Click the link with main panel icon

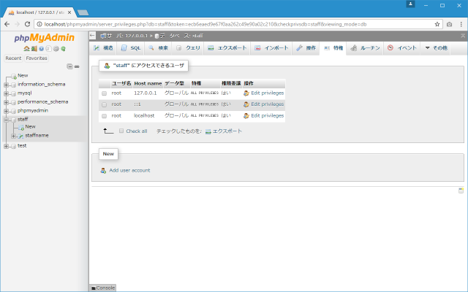tap(77, 66)
